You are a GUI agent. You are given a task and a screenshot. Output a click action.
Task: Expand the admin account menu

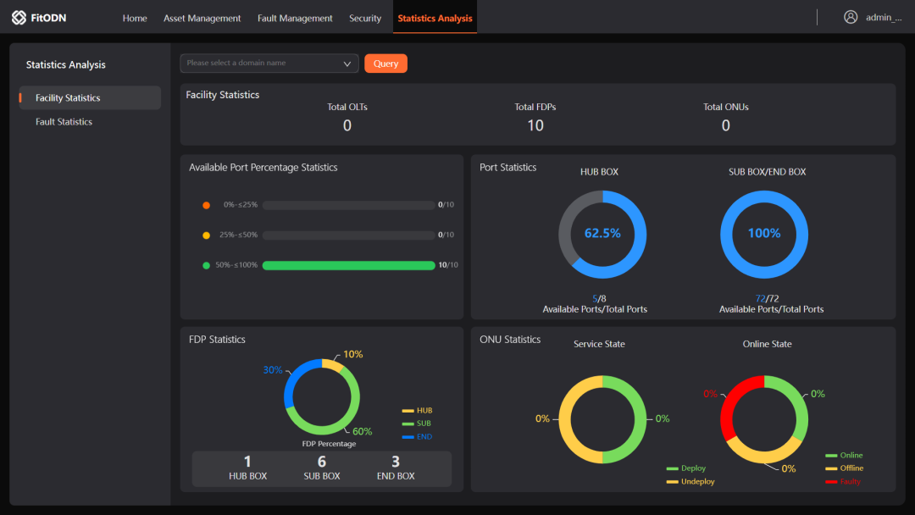pos(883,18)
